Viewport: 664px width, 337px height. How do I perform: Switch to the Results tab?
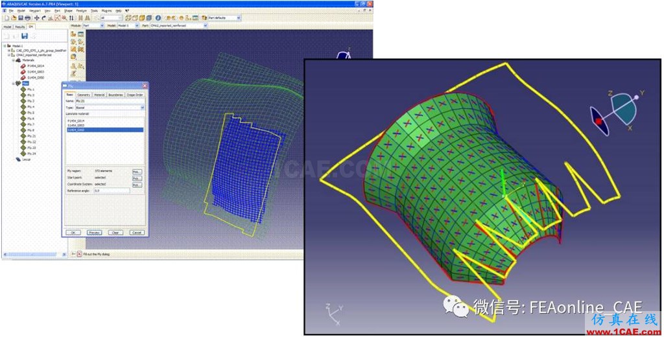click(20, 27)
